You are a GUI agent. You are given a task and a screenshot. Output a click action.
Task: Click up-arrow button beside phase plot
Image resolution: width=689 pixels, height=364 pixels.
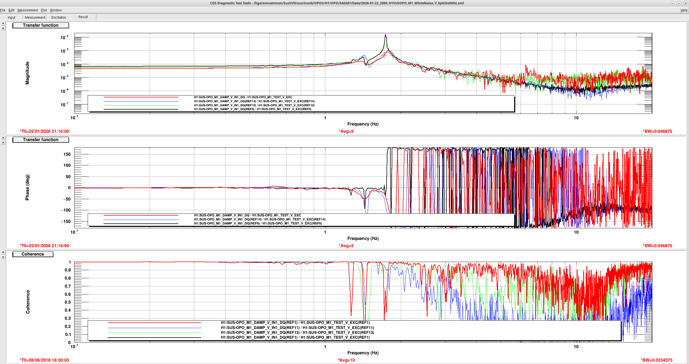click(x=3, y=142)
